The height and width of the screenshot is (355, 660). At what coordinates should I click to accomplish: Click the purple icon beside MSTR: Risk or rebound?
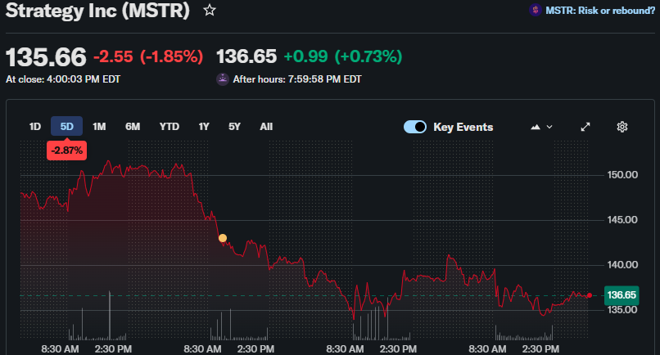point(536,10)
